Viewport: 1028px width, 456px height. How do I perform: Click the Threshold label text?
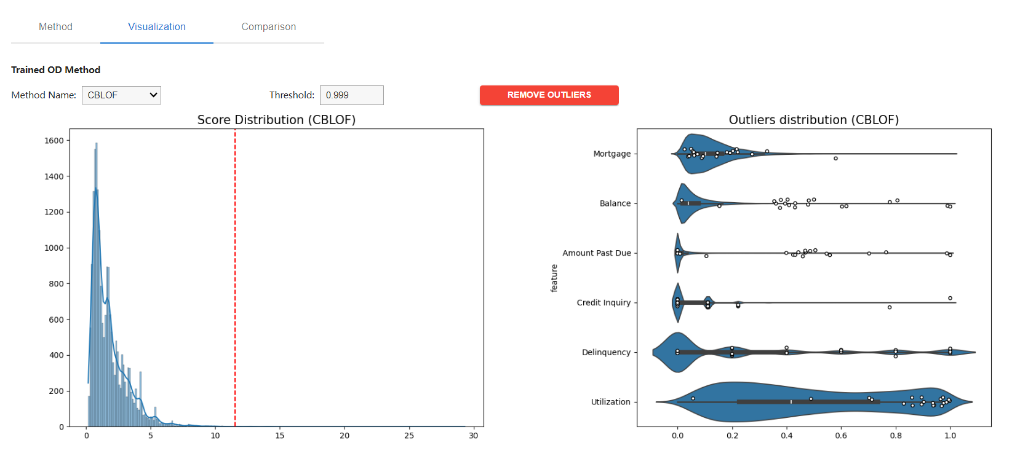pos(292,95)
